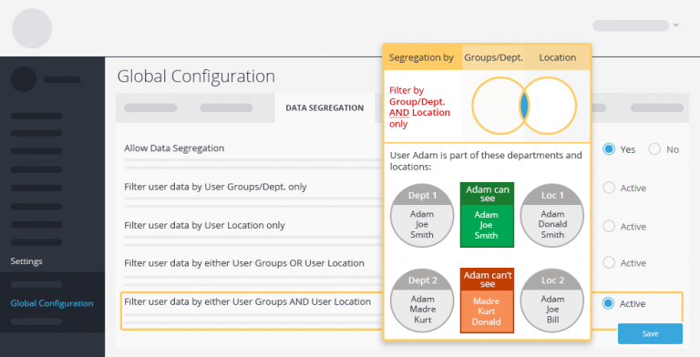Activate the Groups/Dept. only filter radio

[x=609, y=188]
